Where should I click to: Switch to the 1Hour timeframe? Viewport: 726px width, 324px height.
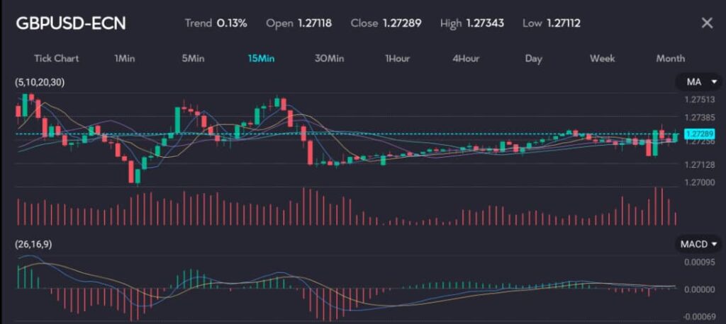pos(397,58)
